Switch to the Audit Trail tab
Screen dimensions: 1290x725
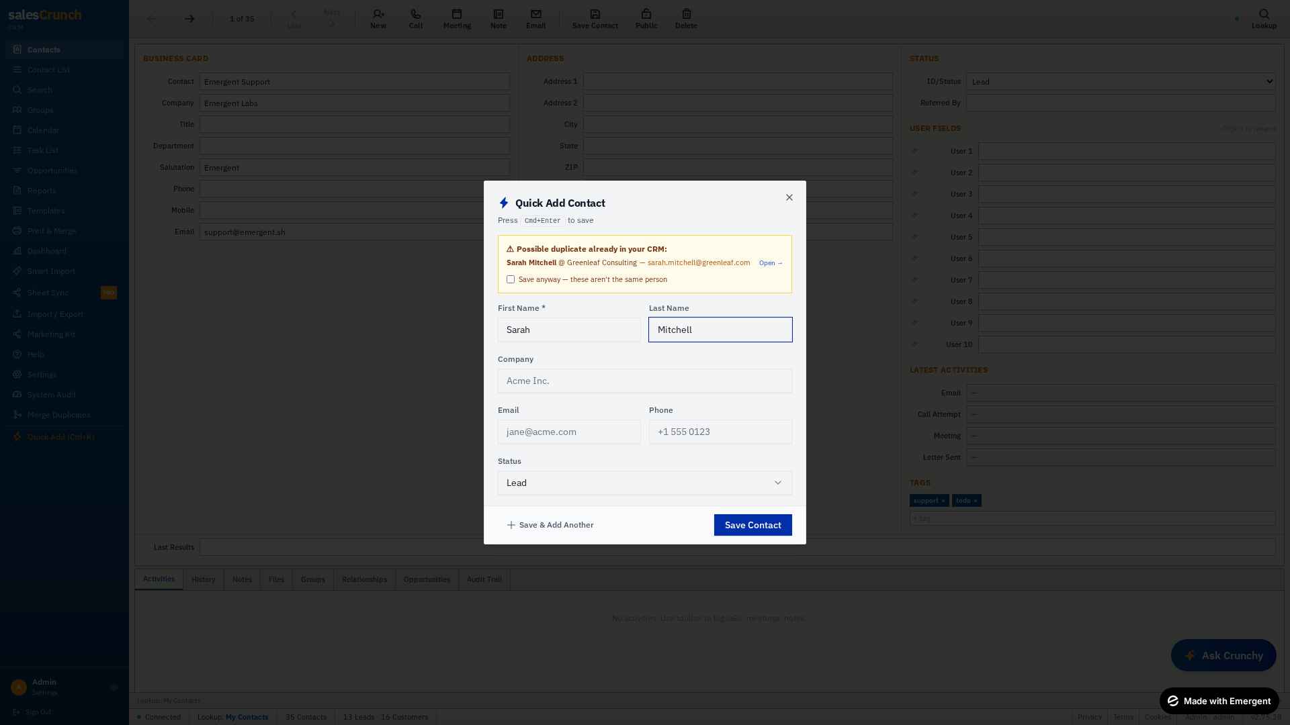coord(484,579)
